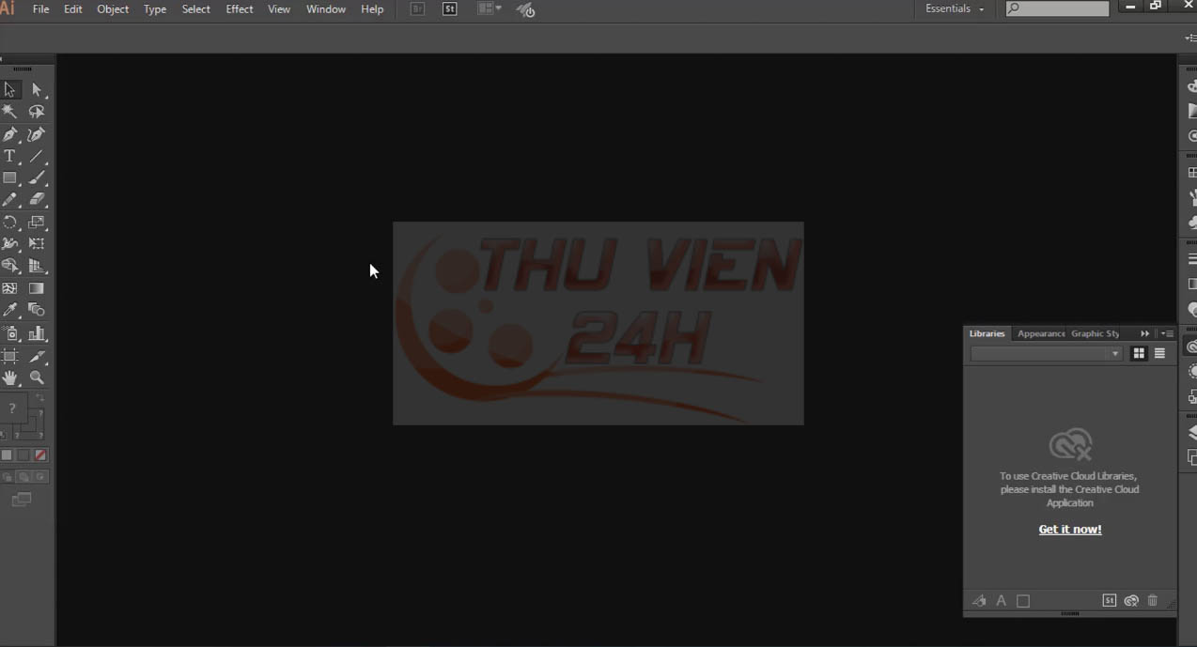Activate the Free Transform tool
1197x647 pixels.
(37, 244)
